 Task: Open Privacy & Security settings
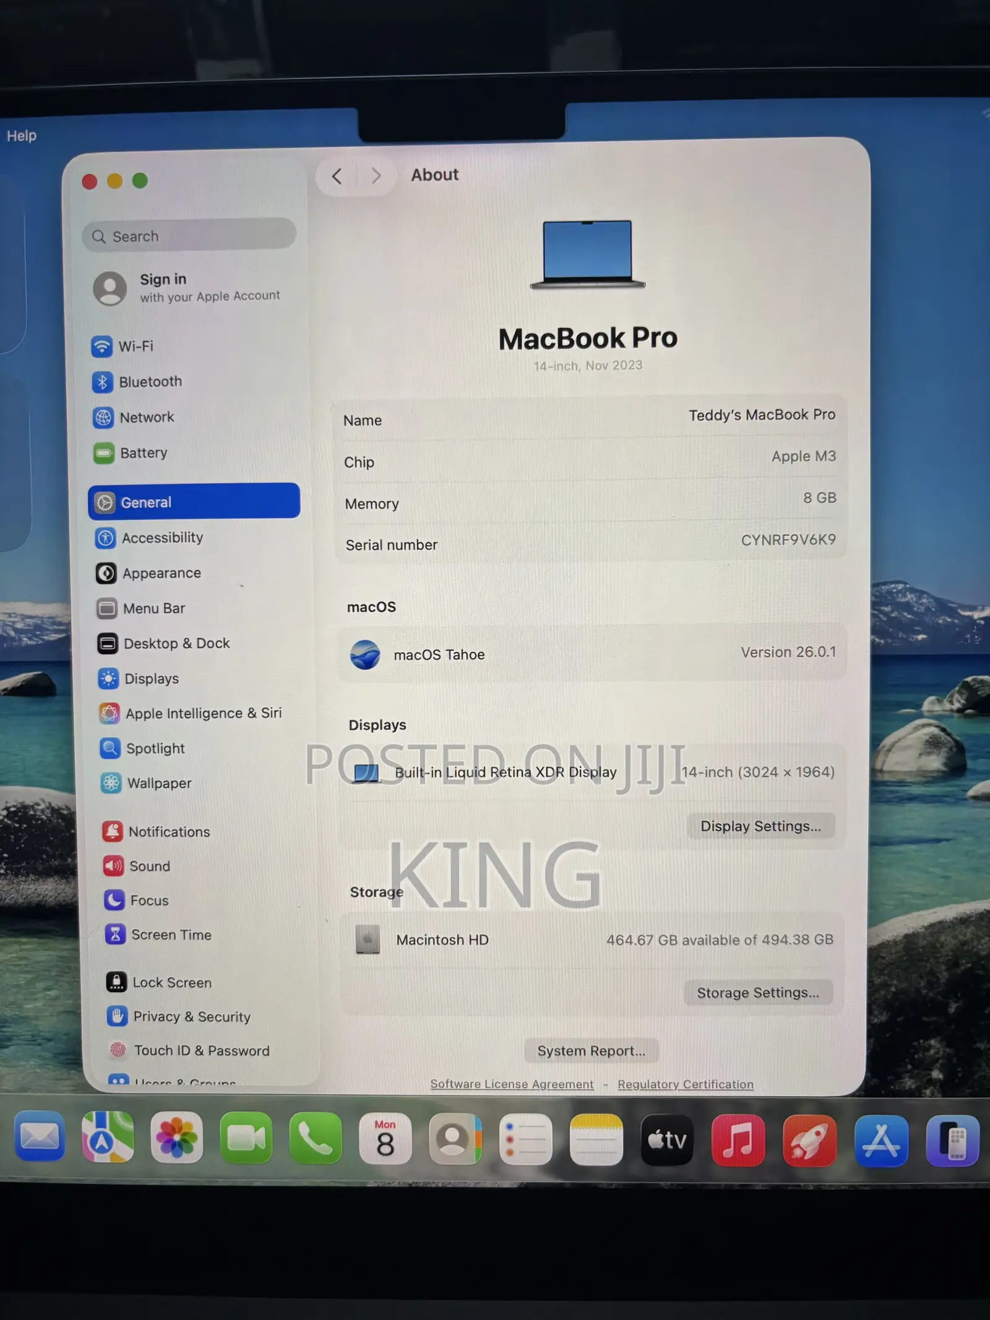pyautogui.click(x=179, y=1016)
